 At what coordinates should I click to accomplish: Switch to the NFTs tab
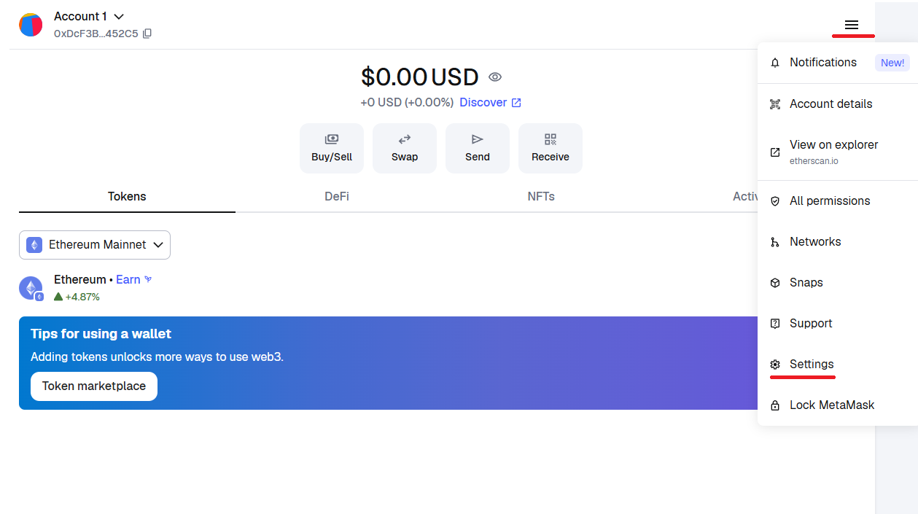point(541,197)
